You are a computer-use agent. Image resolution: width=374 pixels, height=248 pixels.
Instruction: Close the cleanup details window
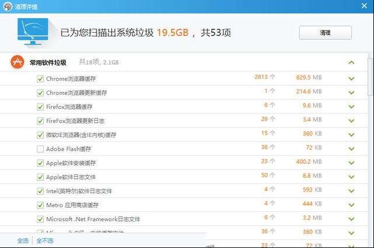364,6
